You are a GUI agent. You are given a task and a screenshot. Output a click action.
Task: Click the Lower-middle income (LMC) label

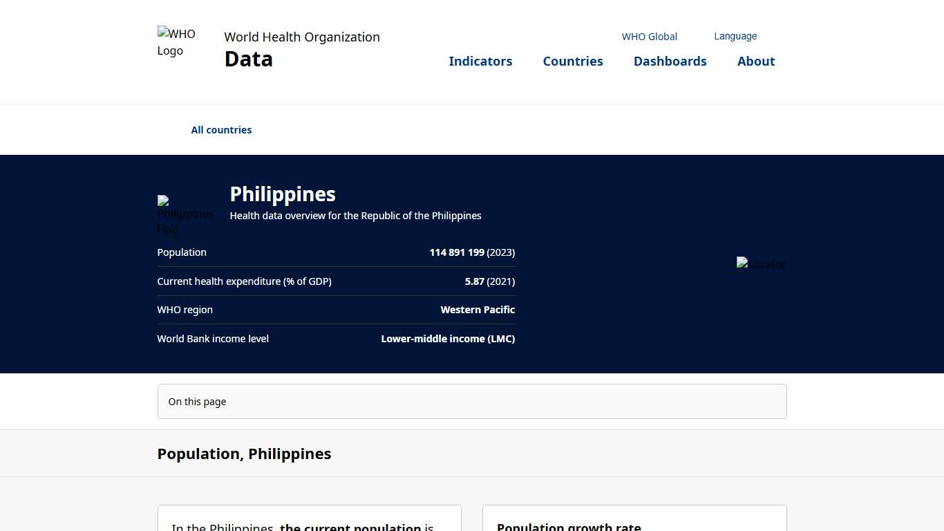click(448, 339)
